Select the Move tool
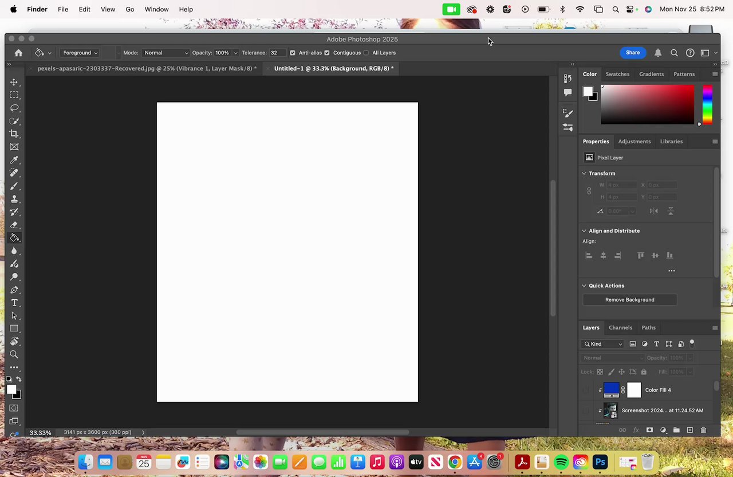The height and width of the screenshot is (477, 733). pos(14,82)
